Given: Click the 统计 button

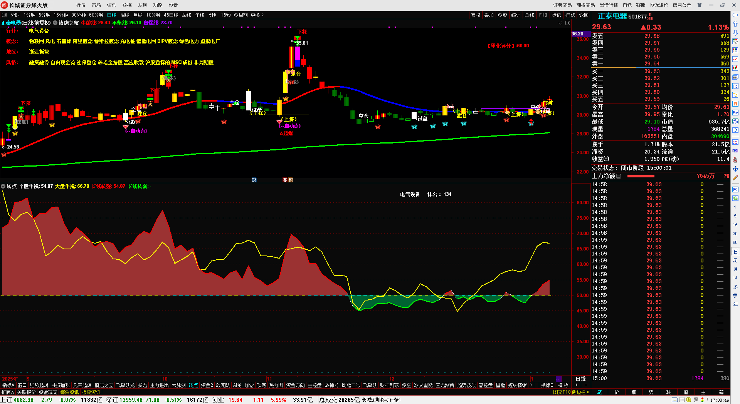Looking at the screenshot, I should (516, 15).
